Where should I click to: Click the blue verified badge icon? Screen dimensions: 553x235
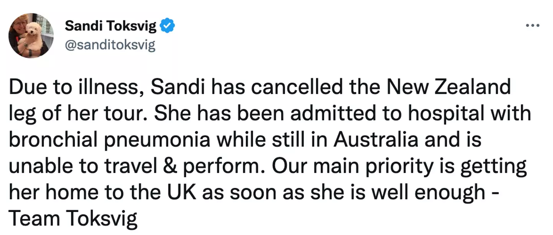click(168, 26)
